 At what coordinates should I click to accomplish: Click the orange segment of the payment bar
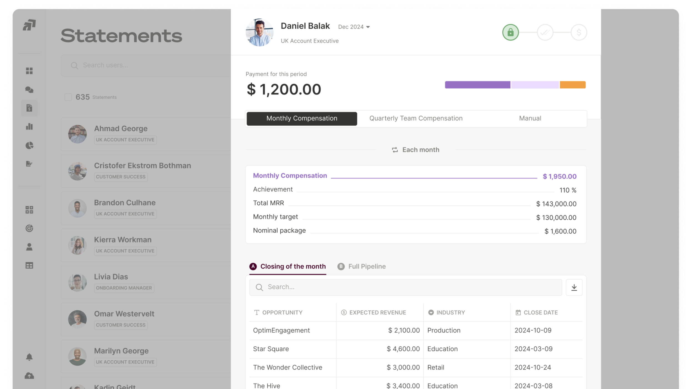[x=572, y=85]
